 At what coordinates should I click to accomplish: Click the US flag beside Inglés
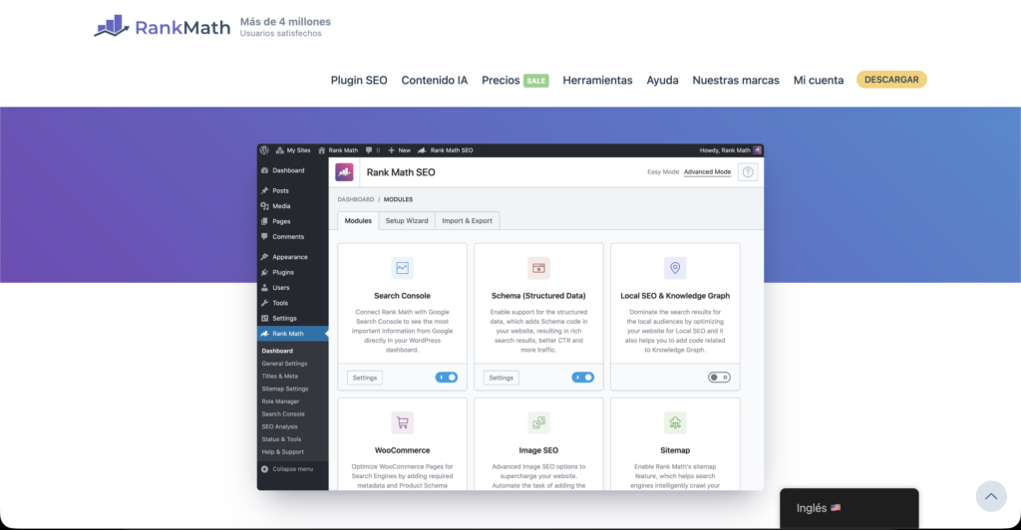click(x=836, y=508)
